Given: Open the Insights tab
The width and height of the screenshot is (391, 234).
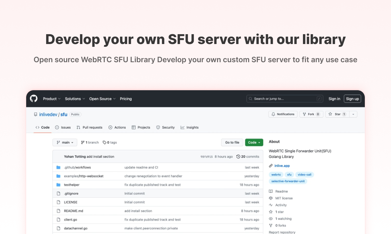Looking at the screenshot, I should coord(189,127).
